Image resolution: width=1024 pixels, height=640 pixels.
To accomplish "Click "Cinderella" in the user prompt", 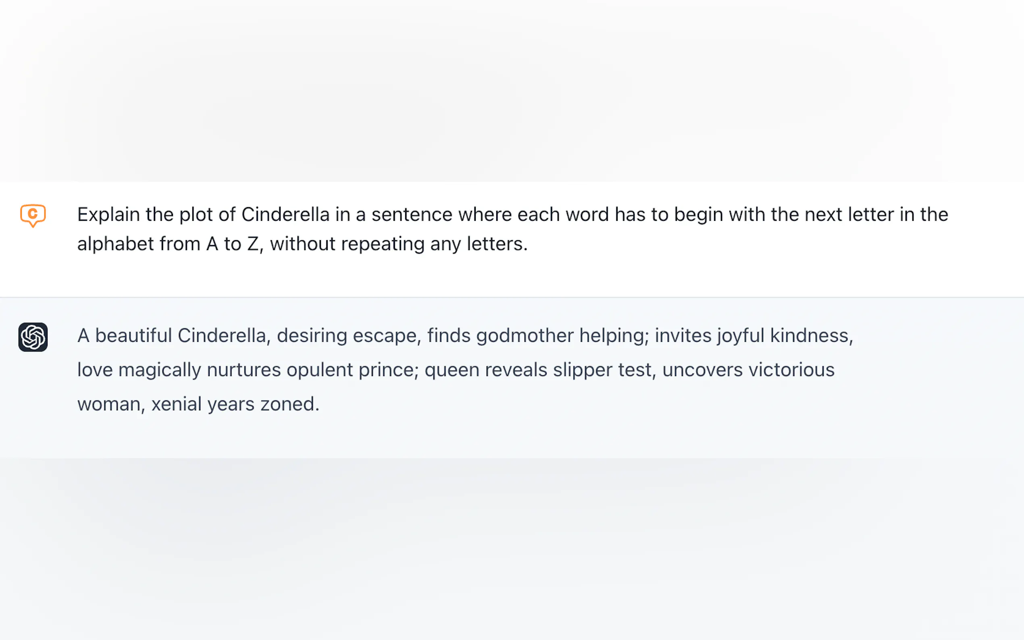I will (x=285, y=214).
